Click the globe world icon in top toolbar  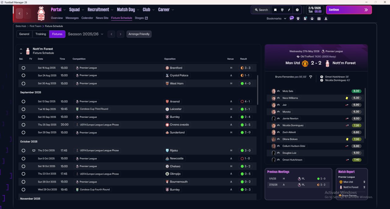click(282, 10)
